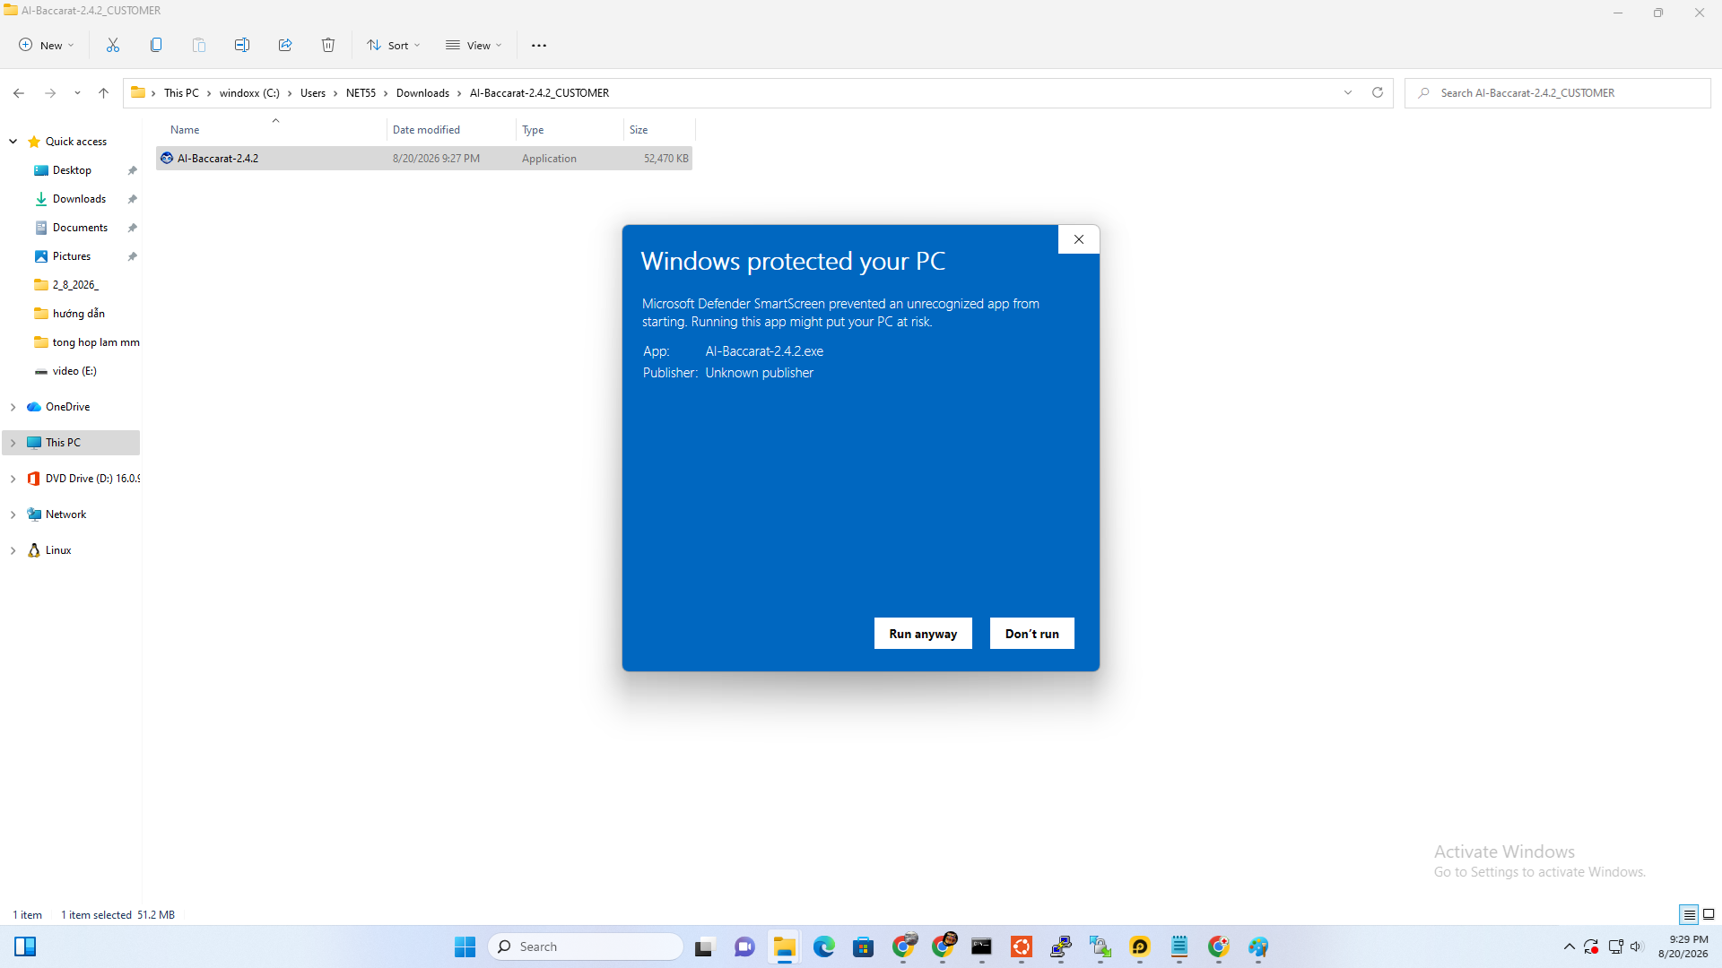This screenshot has height=968, width=1722.
Task: Go back with the Back arrow
Action: click(19, 93)
